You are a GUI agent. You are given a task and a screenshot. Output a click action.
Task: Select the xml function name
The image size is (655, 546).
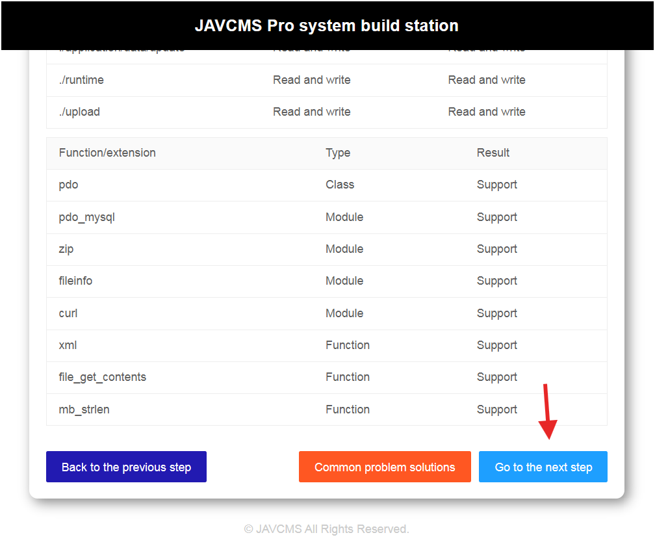[68, 345]
